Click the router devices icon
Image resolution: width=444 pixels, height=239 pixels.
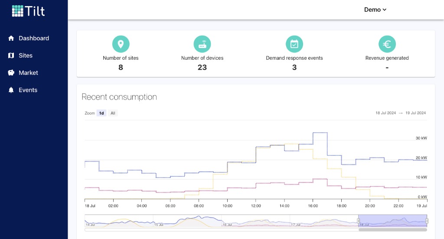(202, 44)
